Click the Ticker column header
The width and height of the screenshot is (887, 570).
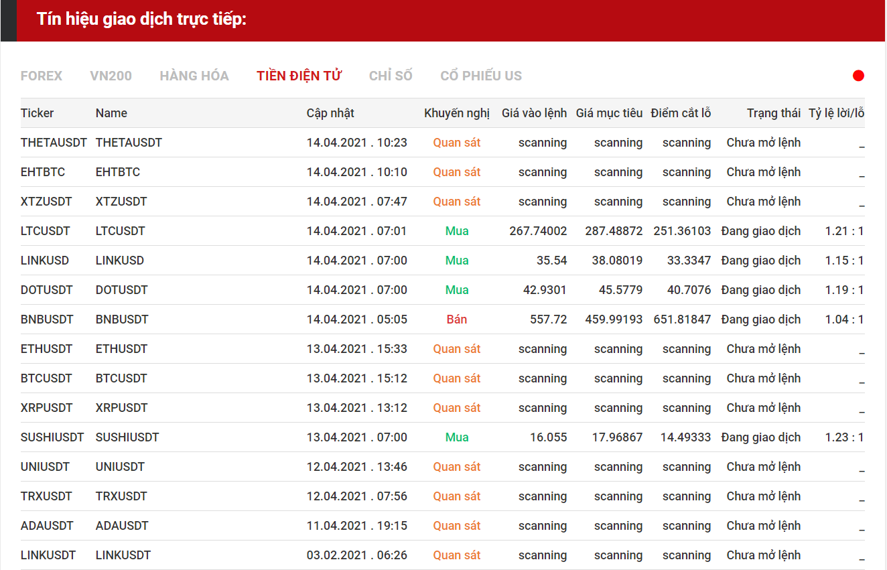38,113
